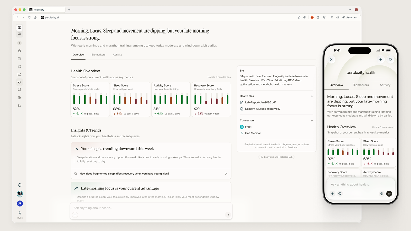
Task: Open the Fitbit connector
Action: 248,127
